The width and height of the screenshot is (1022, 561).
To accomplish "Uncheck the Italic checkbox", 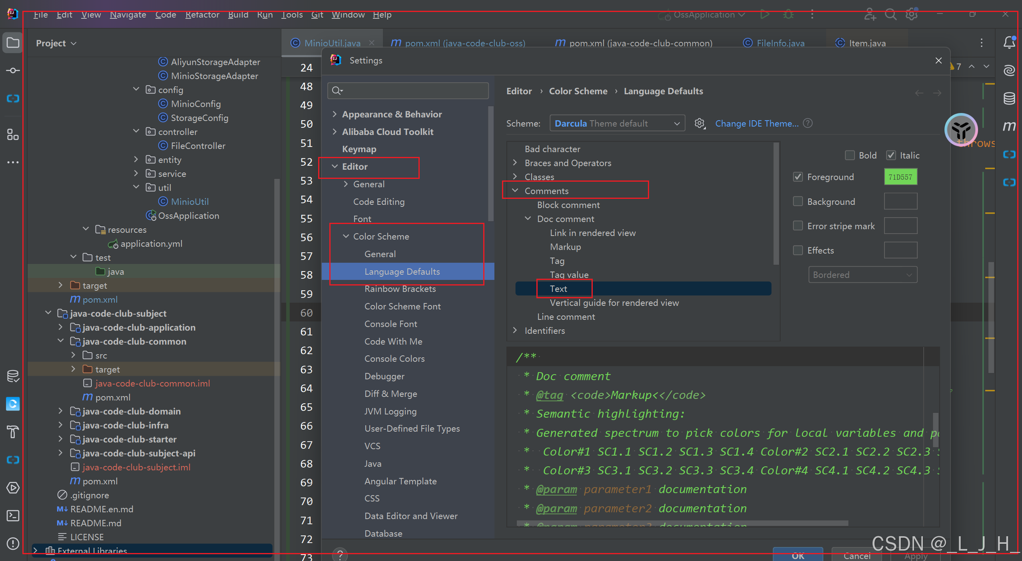I will 891,155.
